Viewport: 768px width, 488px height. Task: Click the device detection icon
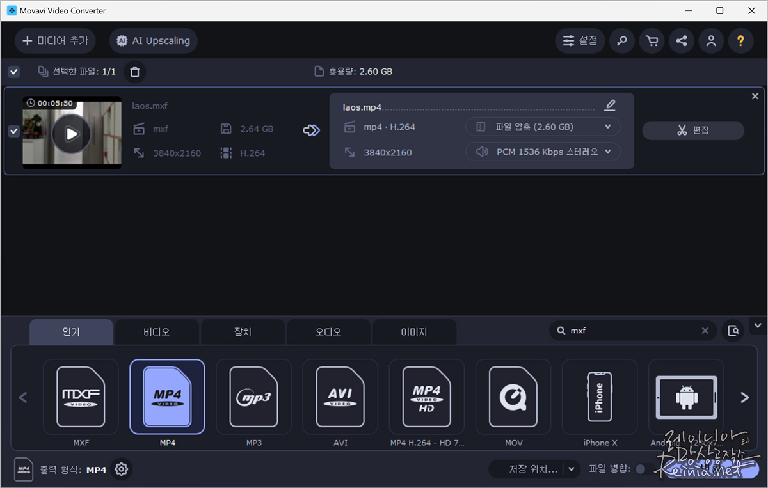(x=733, y=331)
